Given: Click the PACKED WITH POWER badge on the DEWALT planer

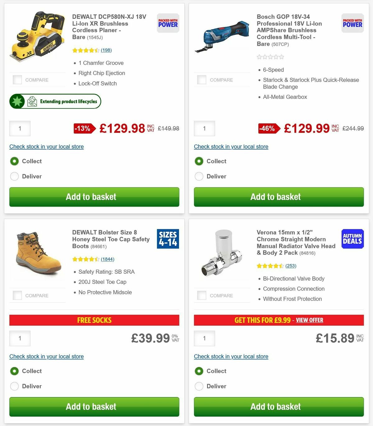Looking at the screenshot, I should pyautogui.click(x=168, y=23).
